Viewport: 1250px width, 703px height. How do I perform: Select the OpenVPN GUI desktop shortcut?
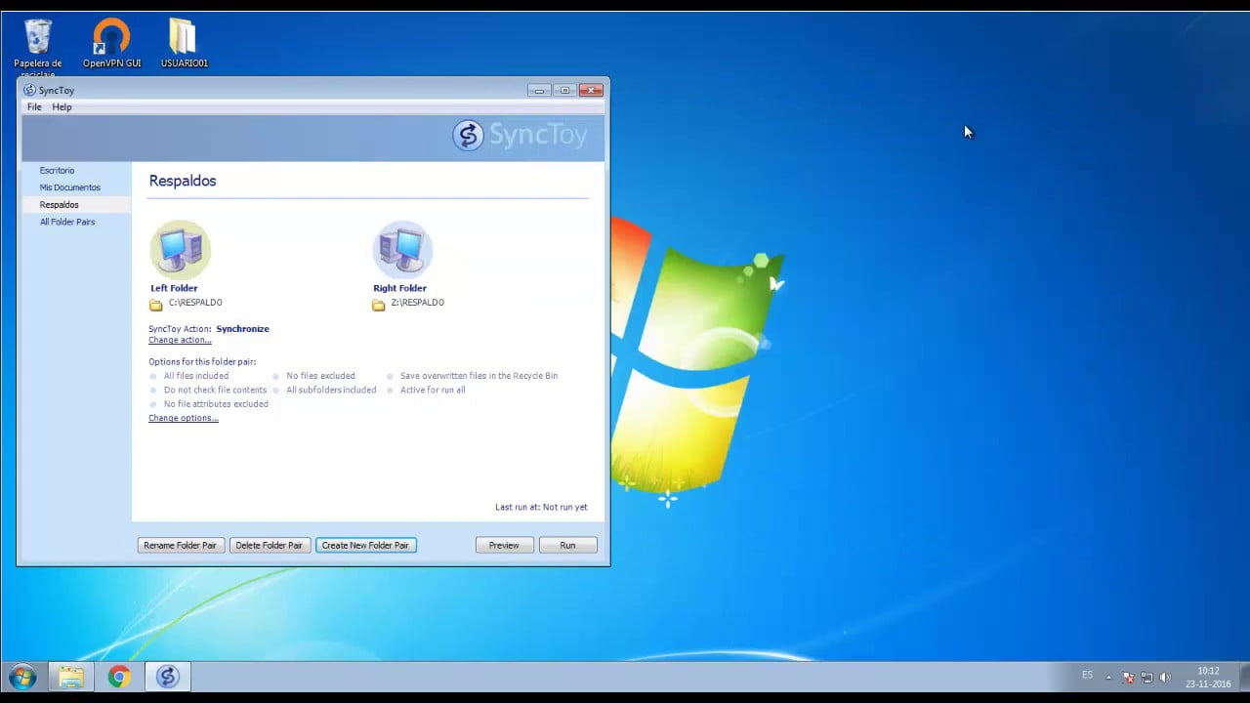point(111,44)
